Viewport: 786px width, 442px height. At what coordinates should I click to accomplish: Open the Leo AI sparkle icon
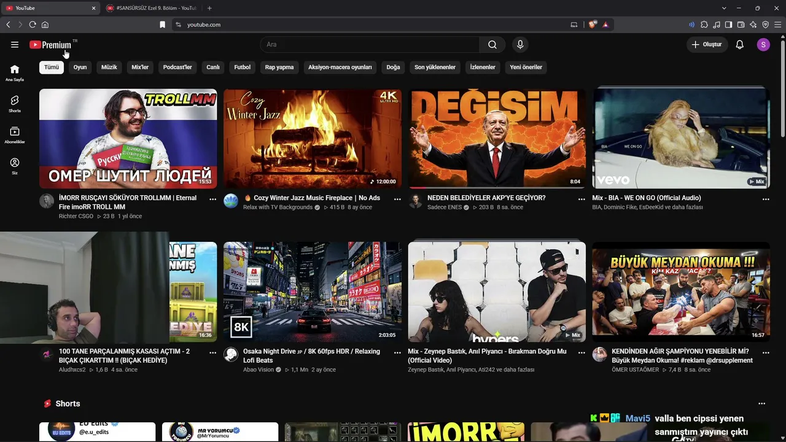753,25
